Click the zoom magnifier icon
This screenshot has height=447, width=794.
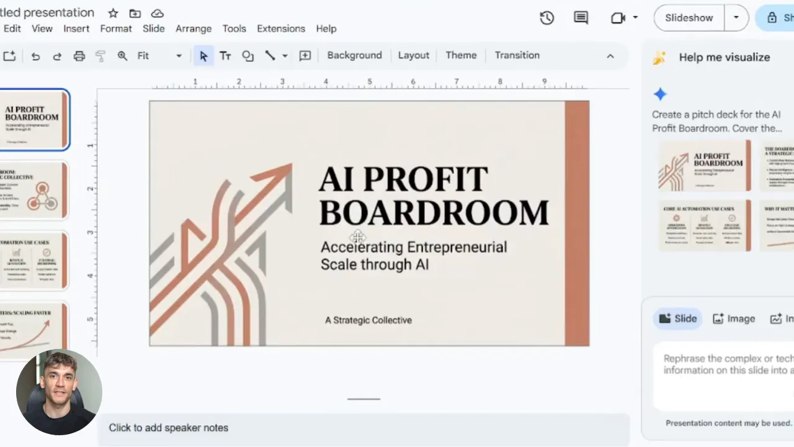(123, 56)
